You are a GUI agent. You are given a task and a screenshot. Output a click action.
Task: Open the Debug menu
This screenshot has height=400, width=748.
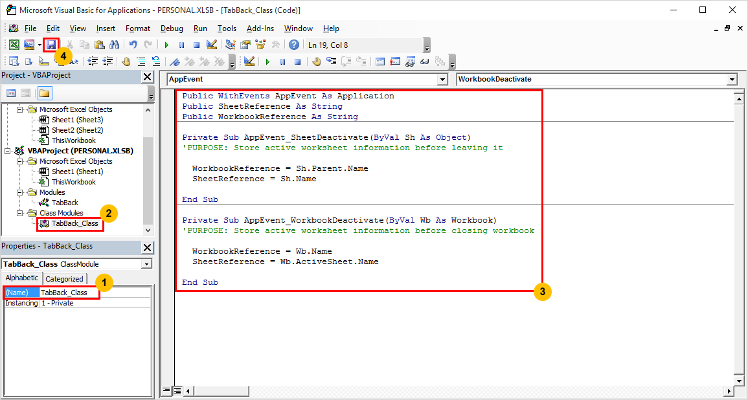click(172, 28)
